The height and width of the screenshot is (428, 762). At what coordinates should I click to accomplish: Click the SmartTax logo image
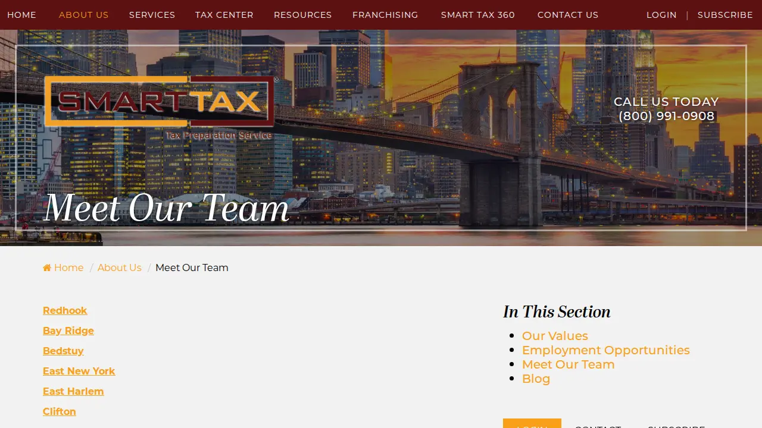click(161, 108)
